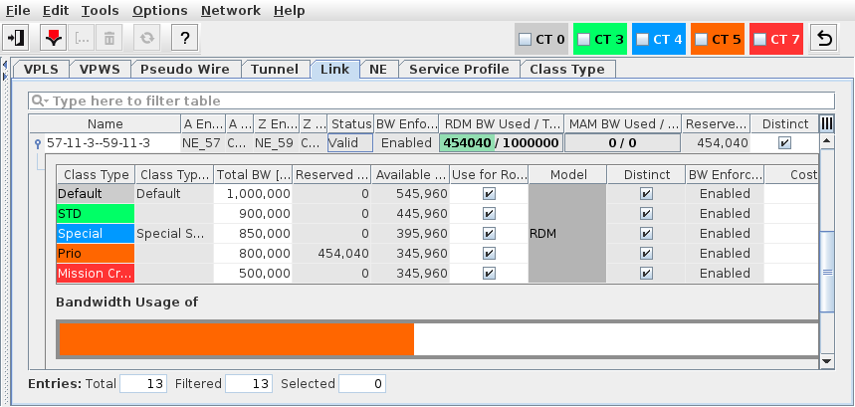Switch to the Pseudo Wire tab

[x=185, y=70]
